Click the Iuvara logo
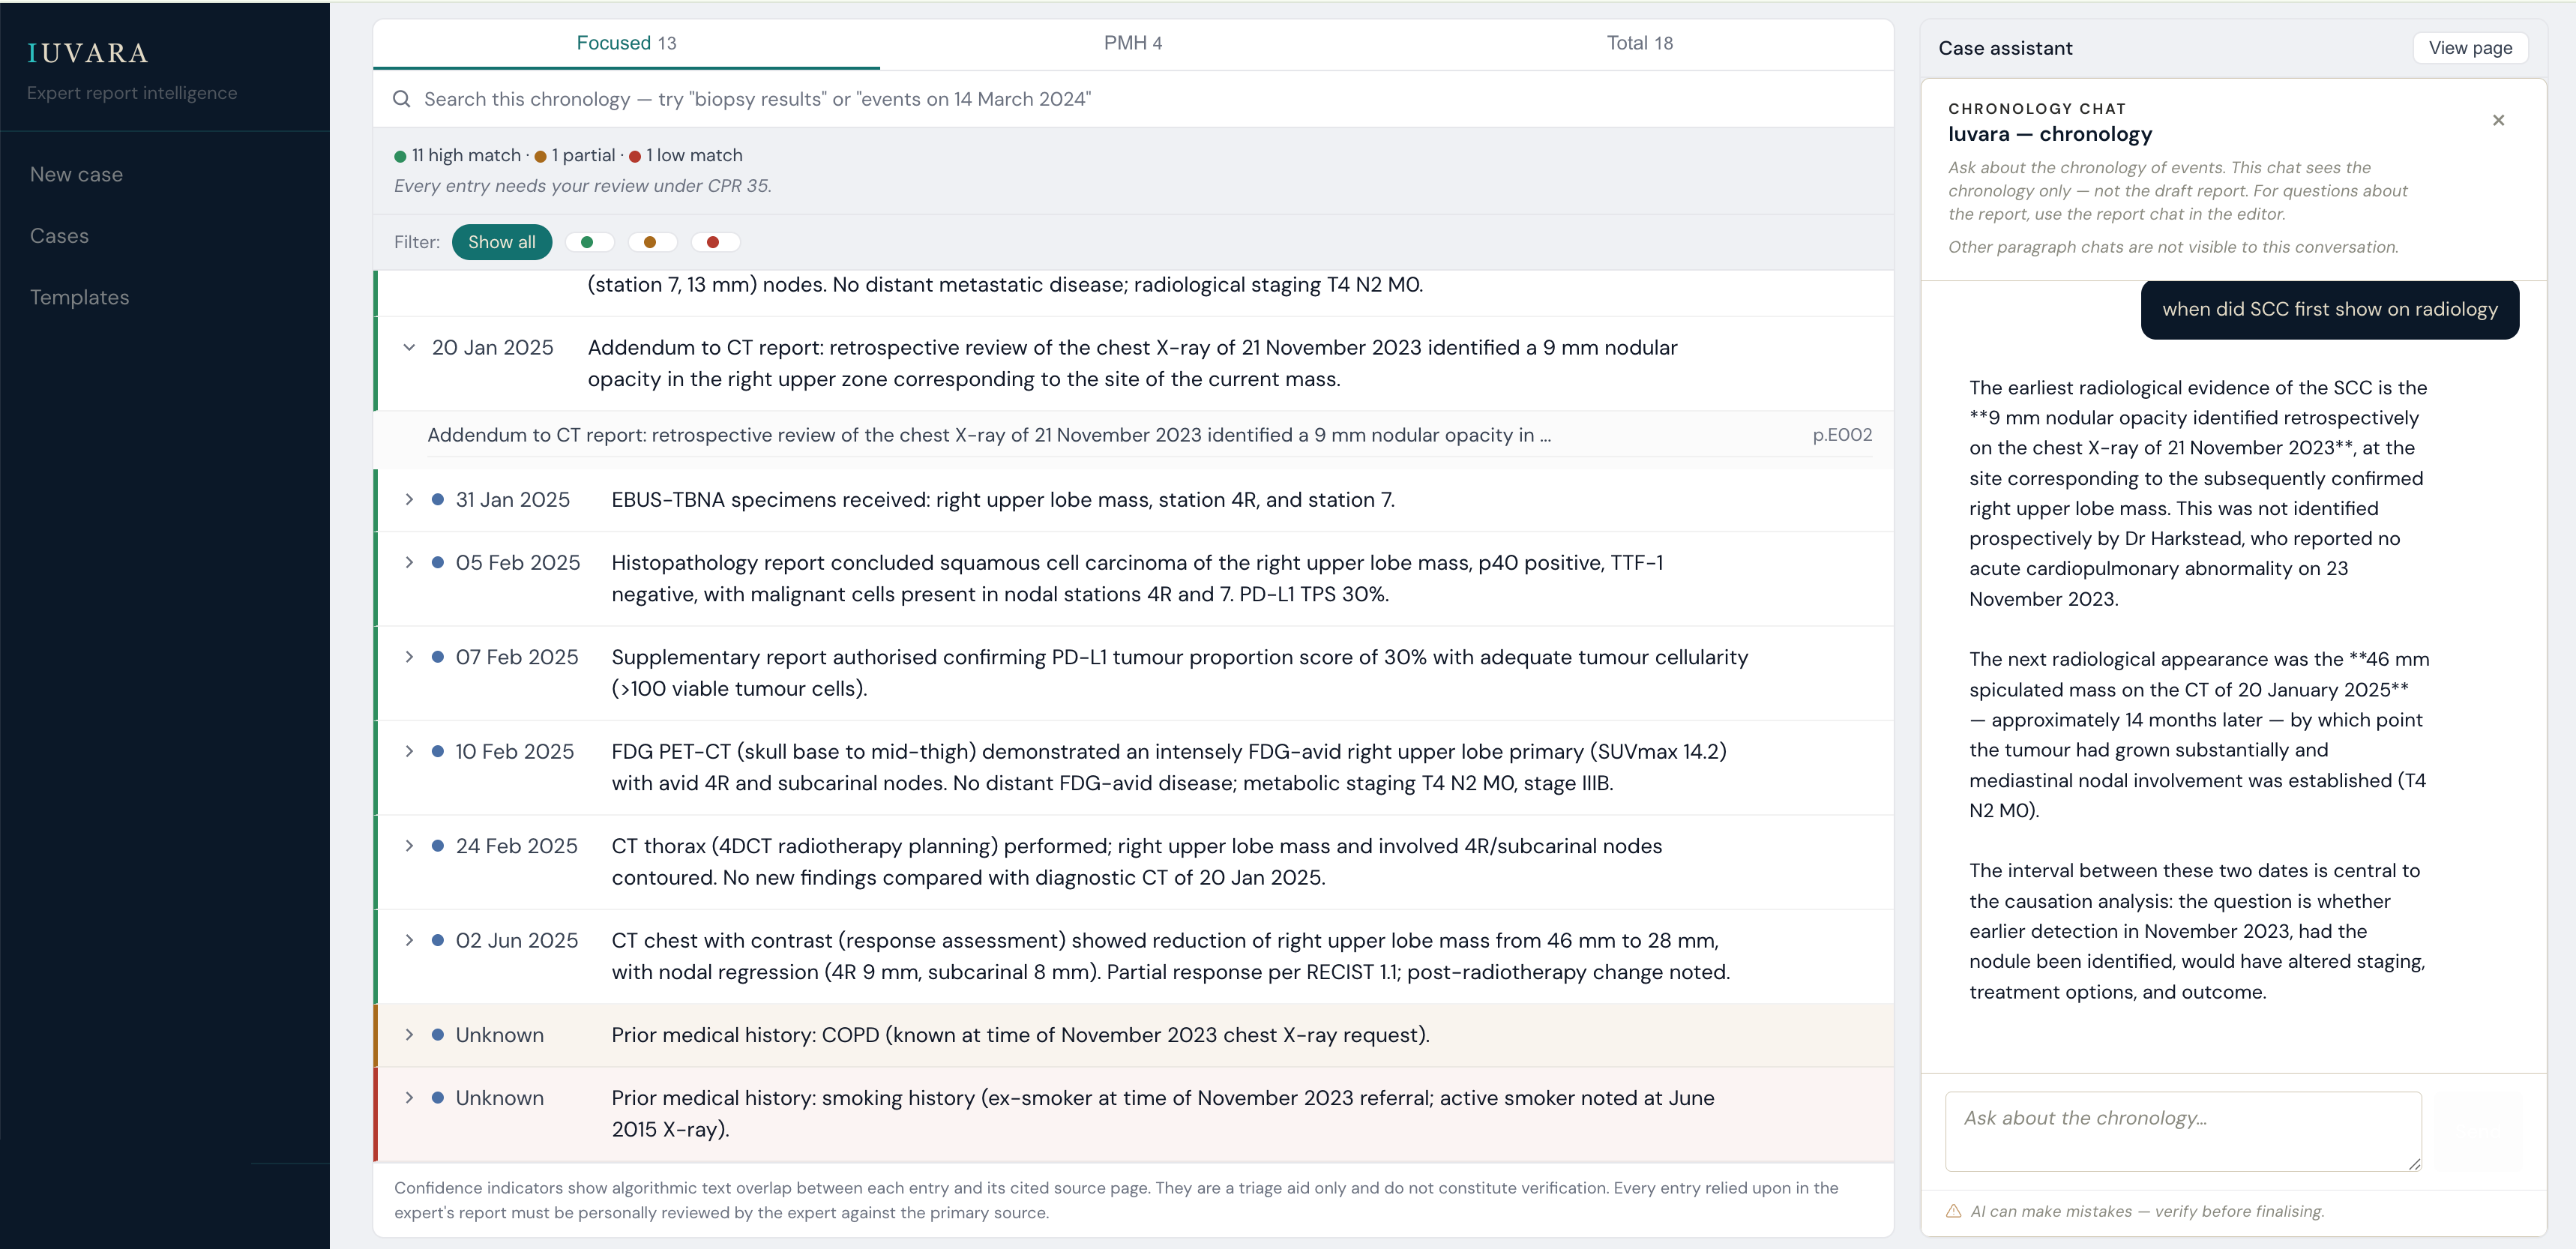 click(88, 53)
